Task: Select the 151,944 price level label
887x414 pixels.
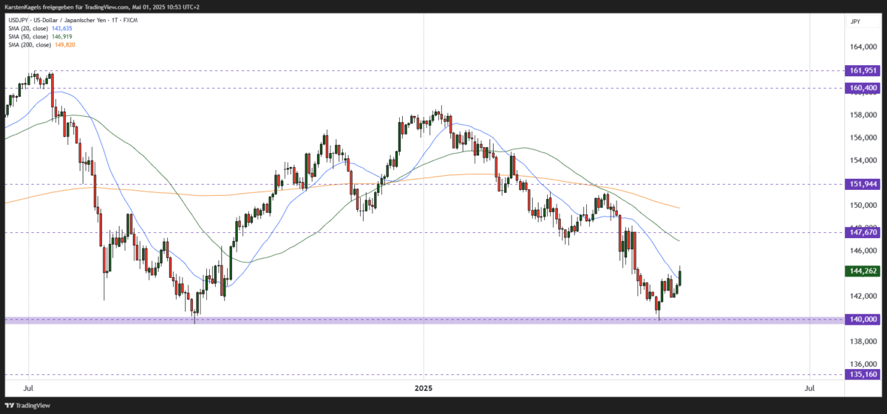Action: [x=863, y=184]
